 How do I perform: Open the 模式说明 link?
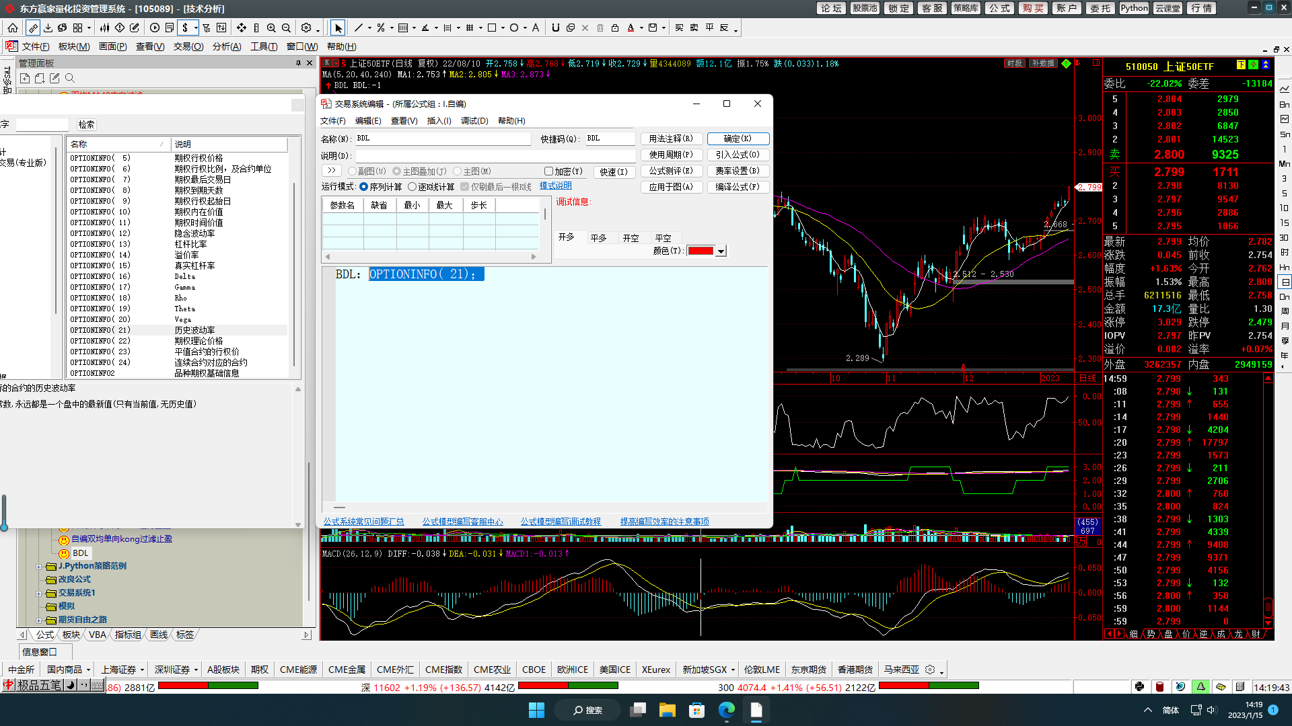click(555, 186)
